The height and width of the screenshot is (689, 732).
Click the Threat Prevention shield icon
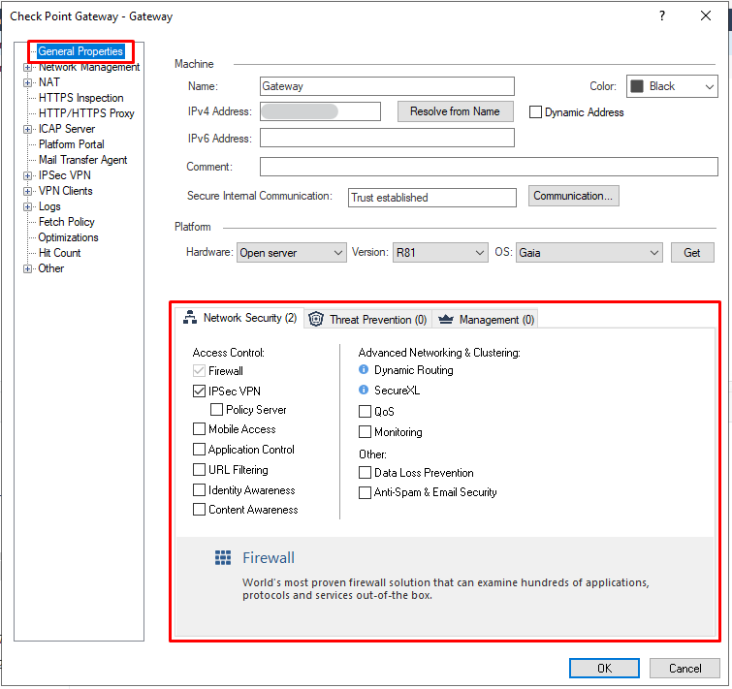(x=316, y=319)
